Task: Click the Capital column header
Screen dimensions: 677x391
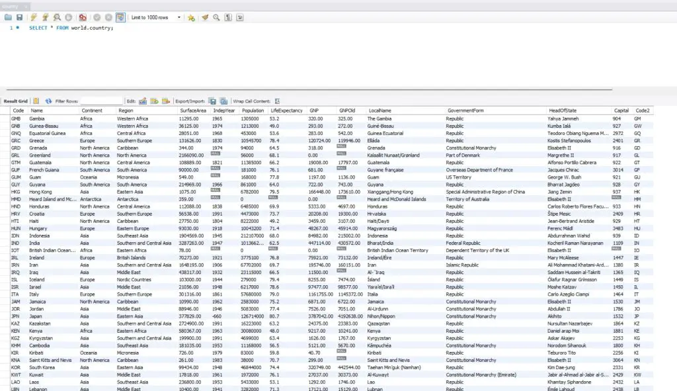Action: pos(621,110)
